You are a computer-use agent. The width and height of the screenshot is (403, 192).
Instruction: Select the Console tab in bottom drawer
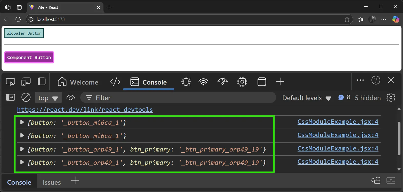point(19,182)
